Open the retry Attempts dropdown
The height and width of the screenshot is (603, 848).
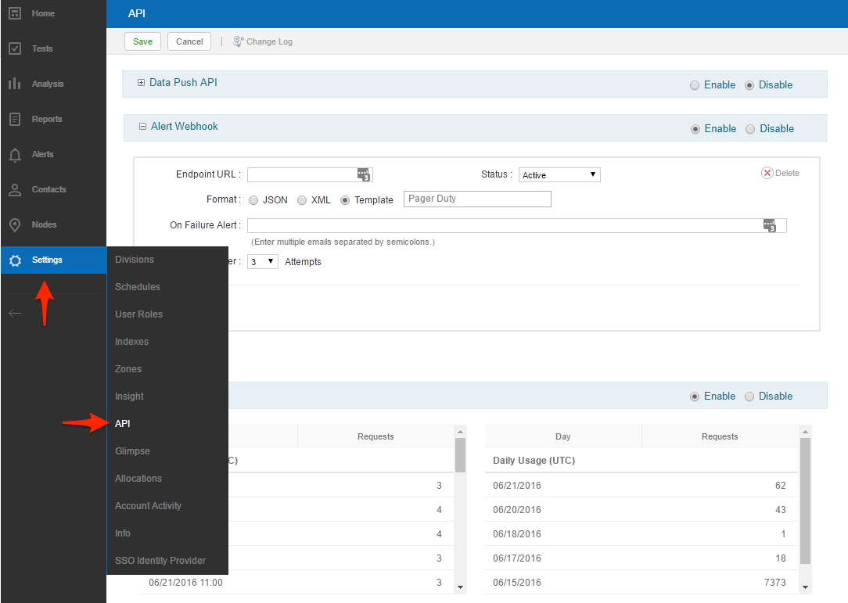coord(262,262)
